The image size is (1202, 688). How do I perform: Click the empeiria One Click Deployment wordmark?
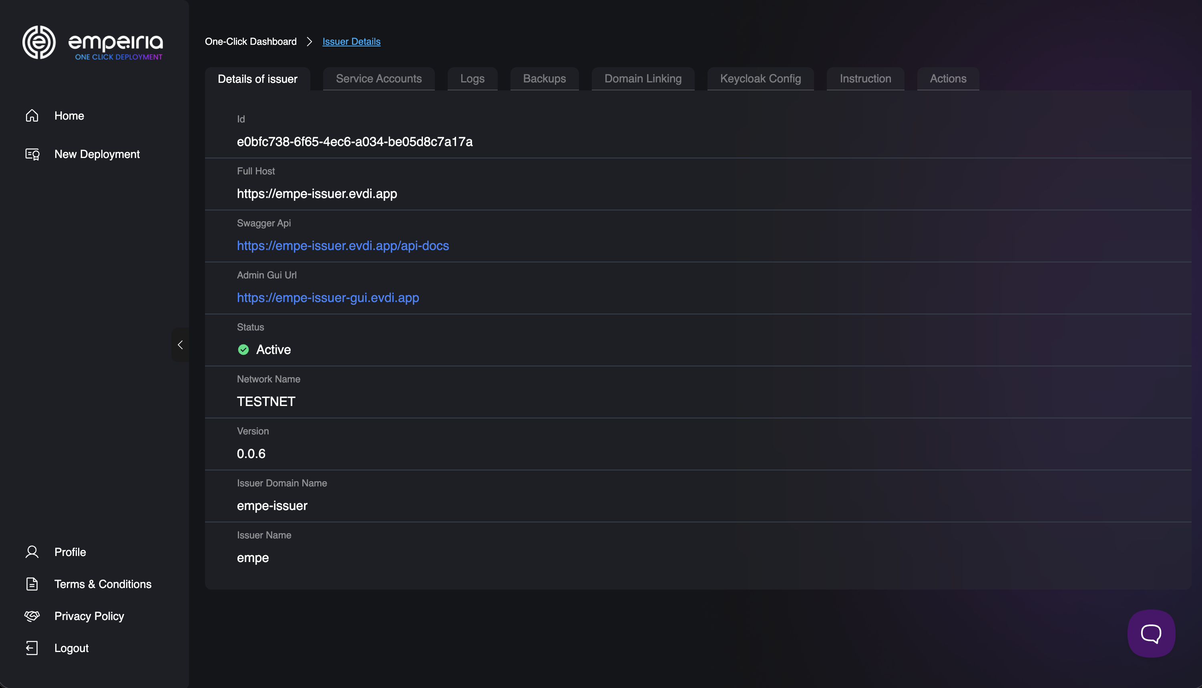(x=116, y=46)
